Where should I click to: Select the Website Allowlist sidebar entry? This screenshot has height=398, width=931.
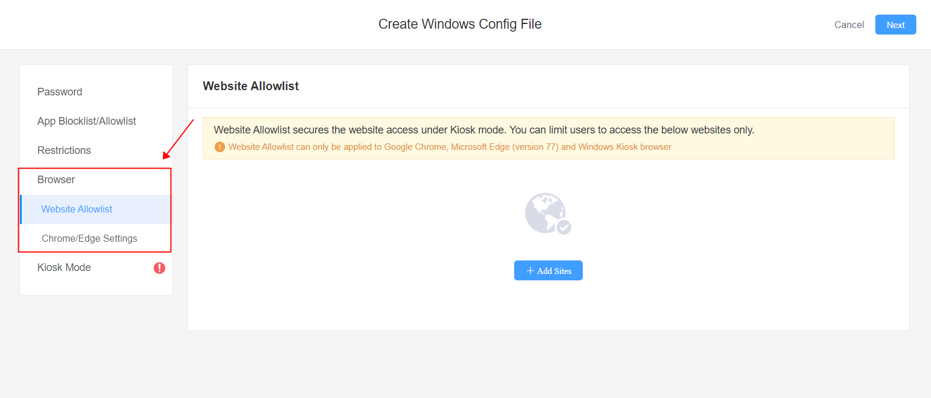pyautogui.click(x=77, y=209)
